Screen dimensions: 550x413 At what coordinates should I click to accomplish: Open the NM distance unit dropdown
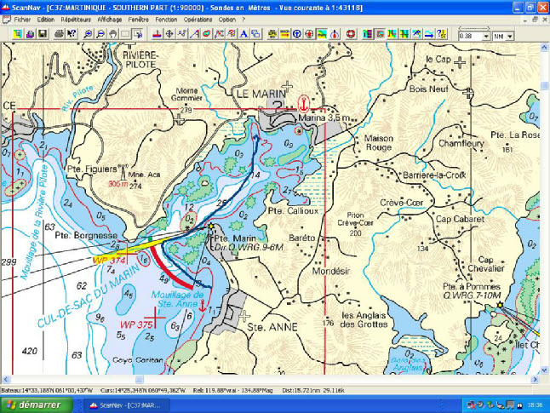tap(510, 37)
